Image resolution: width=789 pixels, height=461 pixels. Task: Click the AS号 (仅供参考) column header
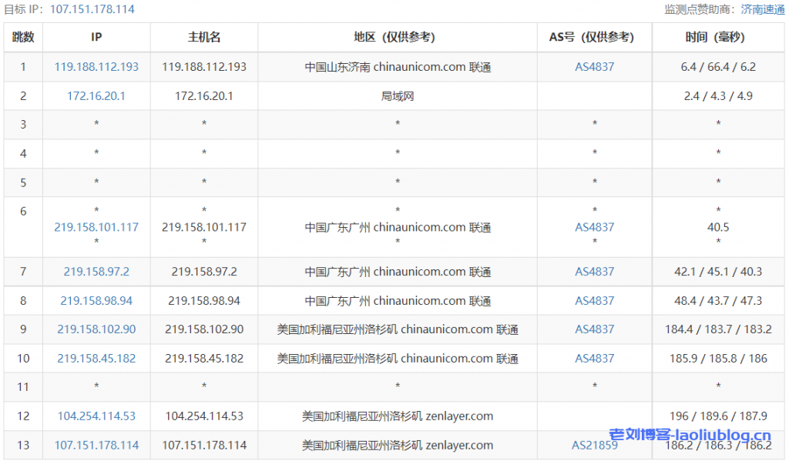594,37
